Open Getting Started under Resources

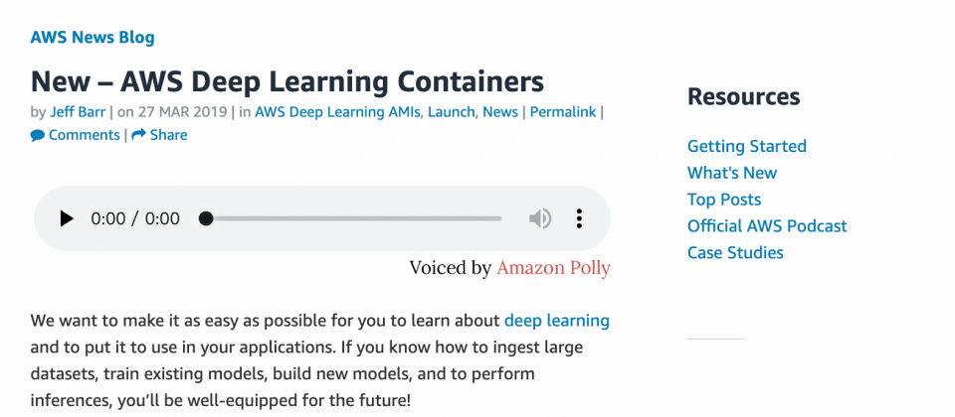tap(747, 147)
